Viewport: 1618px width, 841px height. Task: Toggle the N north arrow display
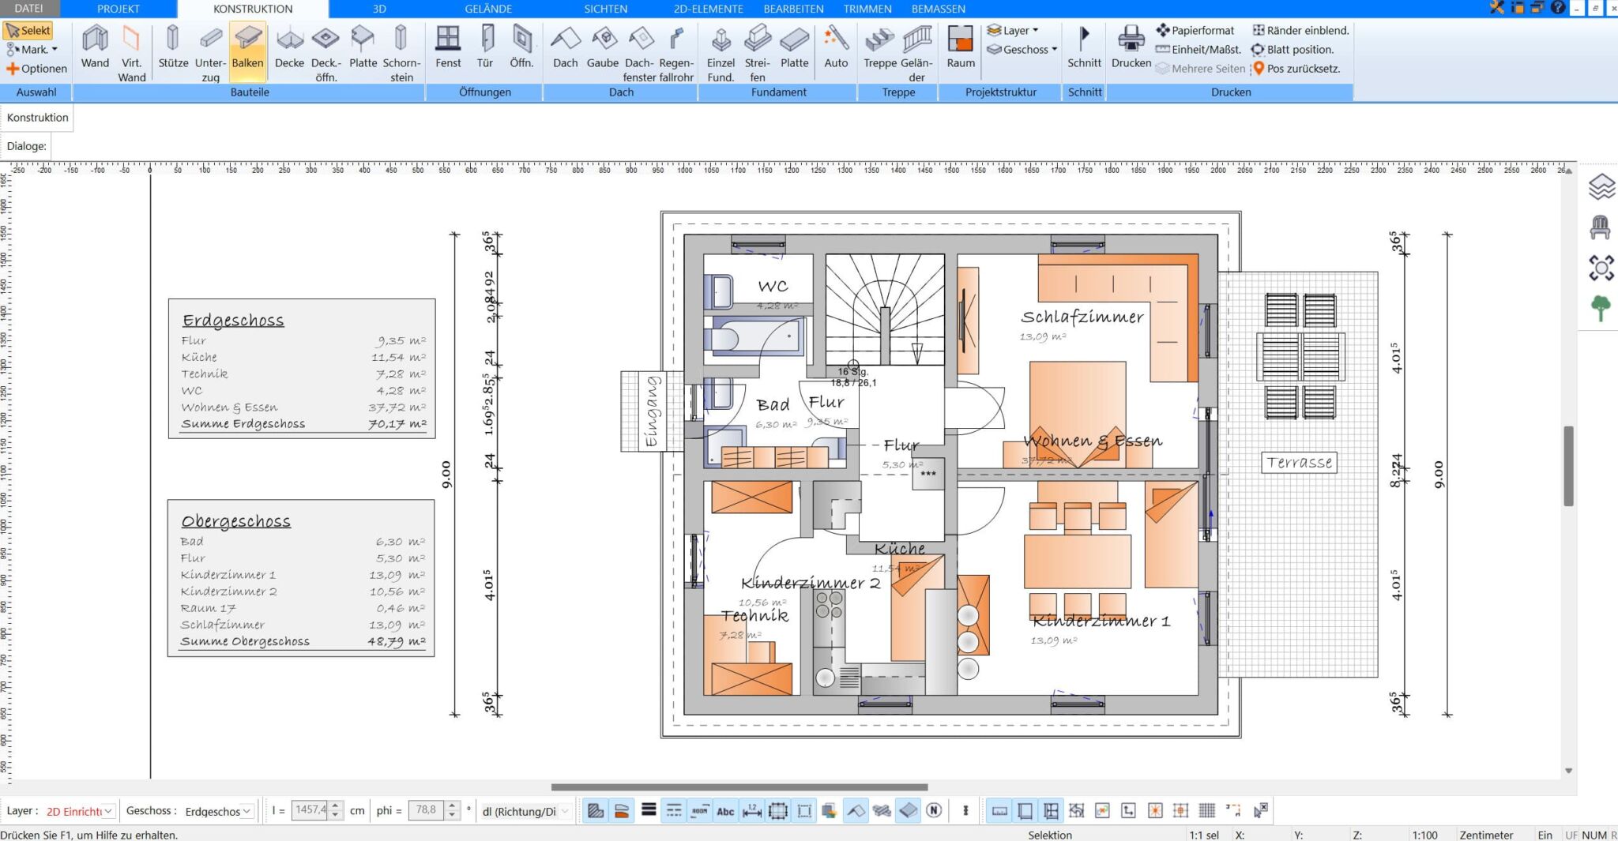[x=934, y=810]
